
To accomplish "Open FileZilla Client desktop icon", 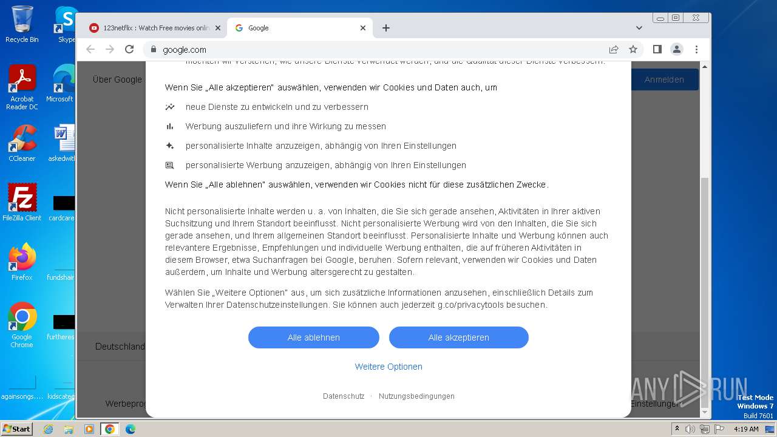I will click(22, 203).
